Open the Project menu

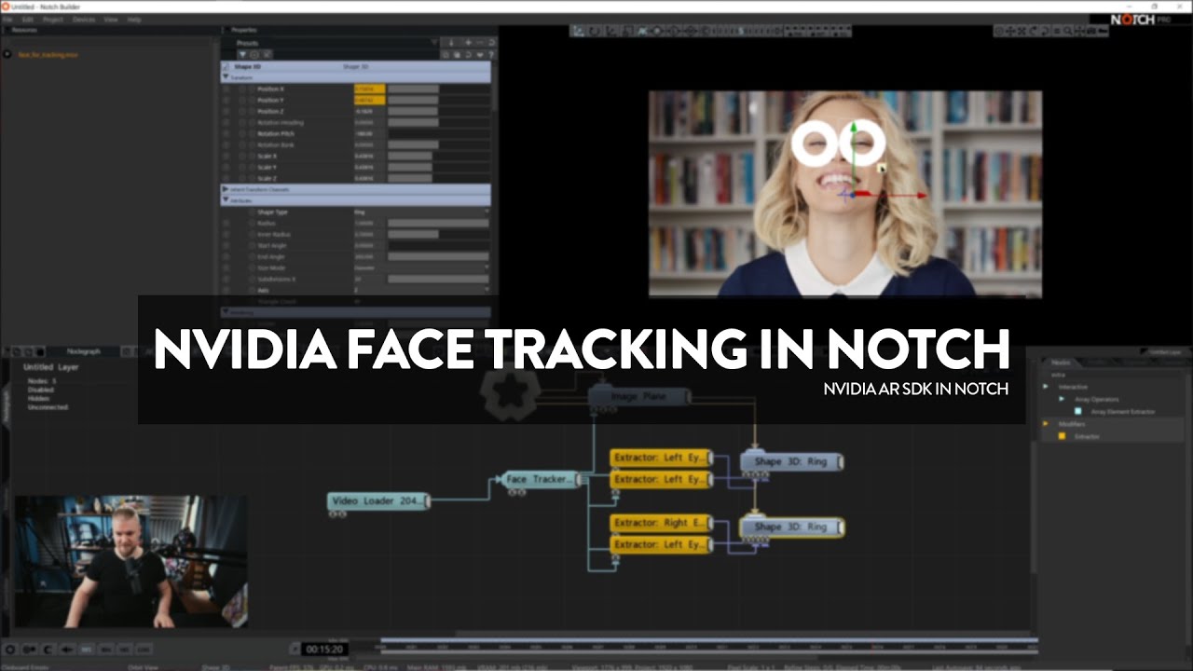pos(52,19)
